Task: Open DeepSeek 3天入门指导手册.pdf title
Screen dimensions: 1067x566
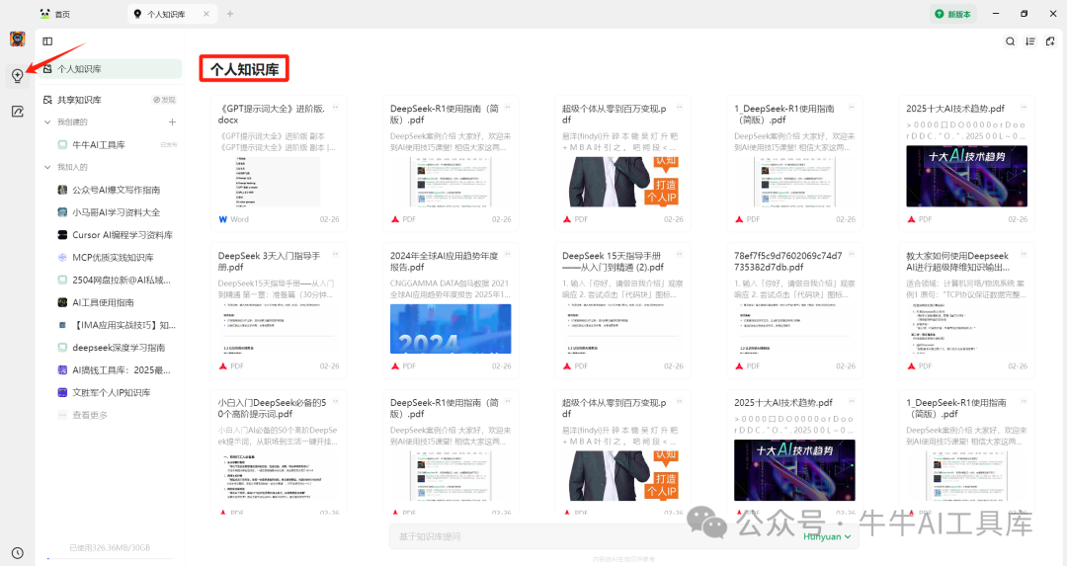Action: click(270, 261)
